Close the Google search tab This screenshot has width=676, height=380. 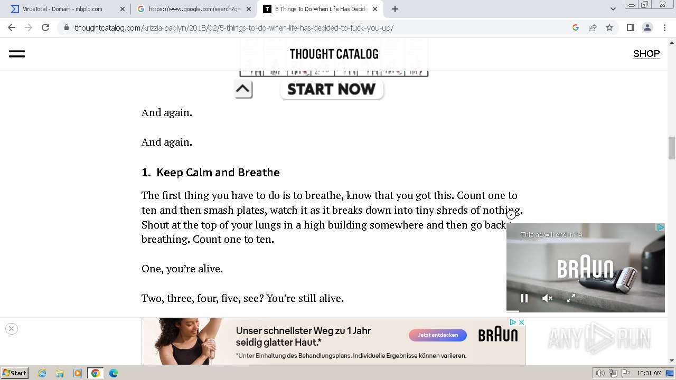click(x=249, y=9)
